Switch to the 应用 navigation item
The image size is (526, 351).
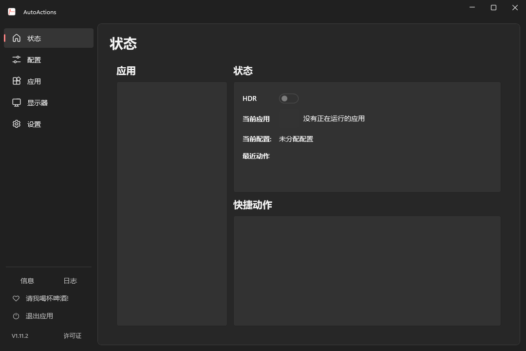[x=49, y=81]
